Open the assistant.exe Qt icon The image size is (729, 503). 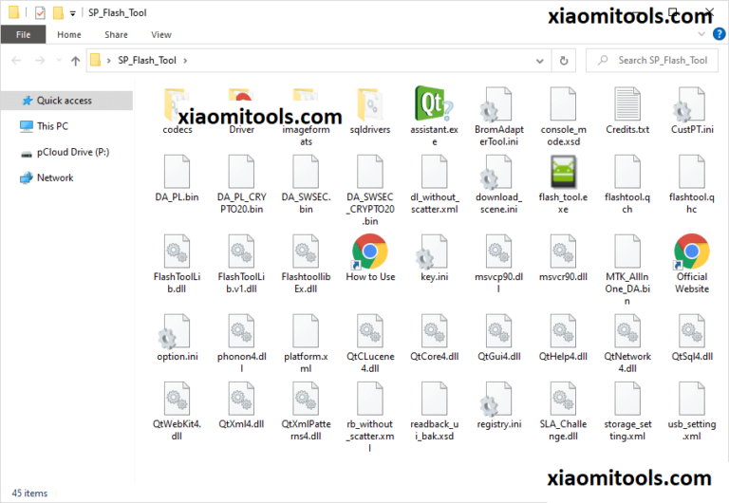[435, 104]
